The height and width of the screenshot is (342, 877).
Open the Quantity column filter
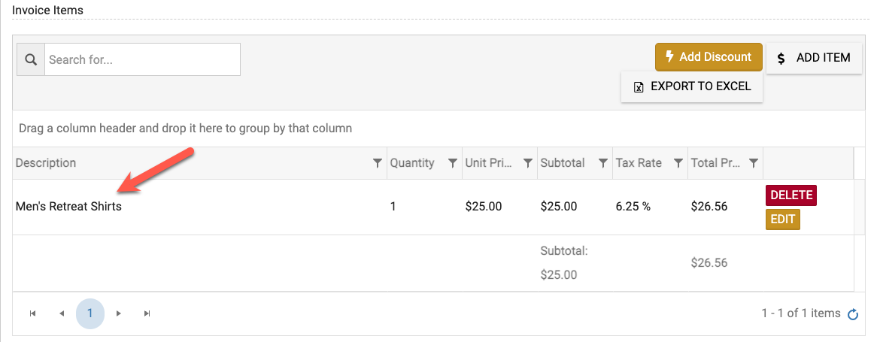pos(453,163)
